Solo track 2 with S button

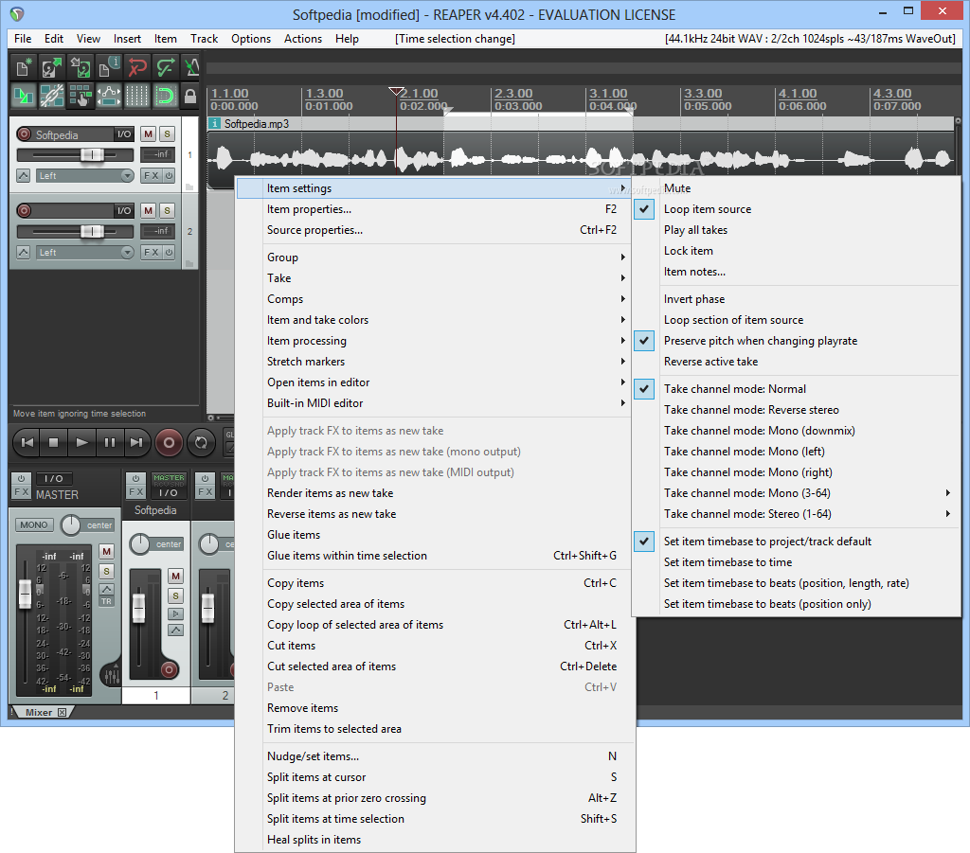(167, 211)
